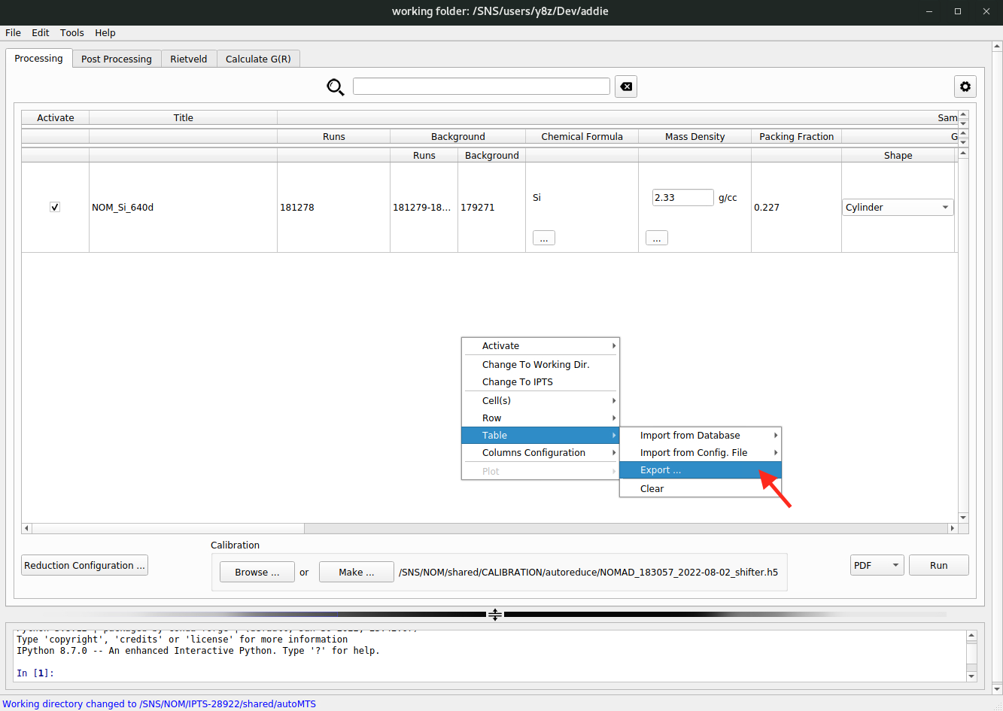
Task: Switch to the Post Processing tab
Action: (x=117, y=59)
